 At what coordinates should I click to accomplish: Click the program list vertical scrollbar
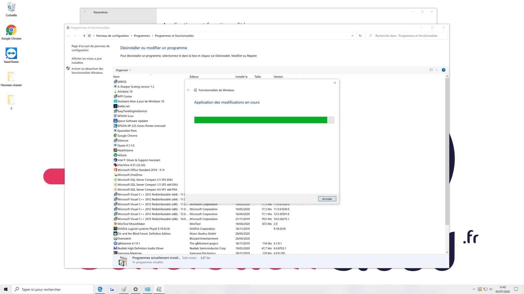[447, 151]
